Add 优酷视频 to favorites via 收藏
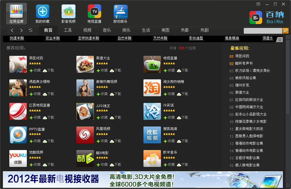The height and width of the screenshot is (189, 291). 35,164
